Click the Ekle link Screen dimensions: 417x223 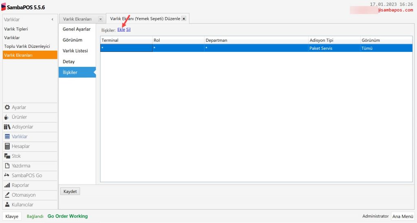[x=121, y=30]
